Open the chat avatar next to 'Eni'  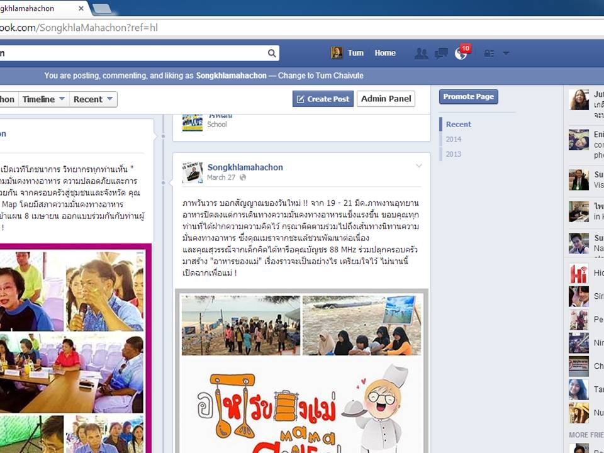tap(579, 140)
